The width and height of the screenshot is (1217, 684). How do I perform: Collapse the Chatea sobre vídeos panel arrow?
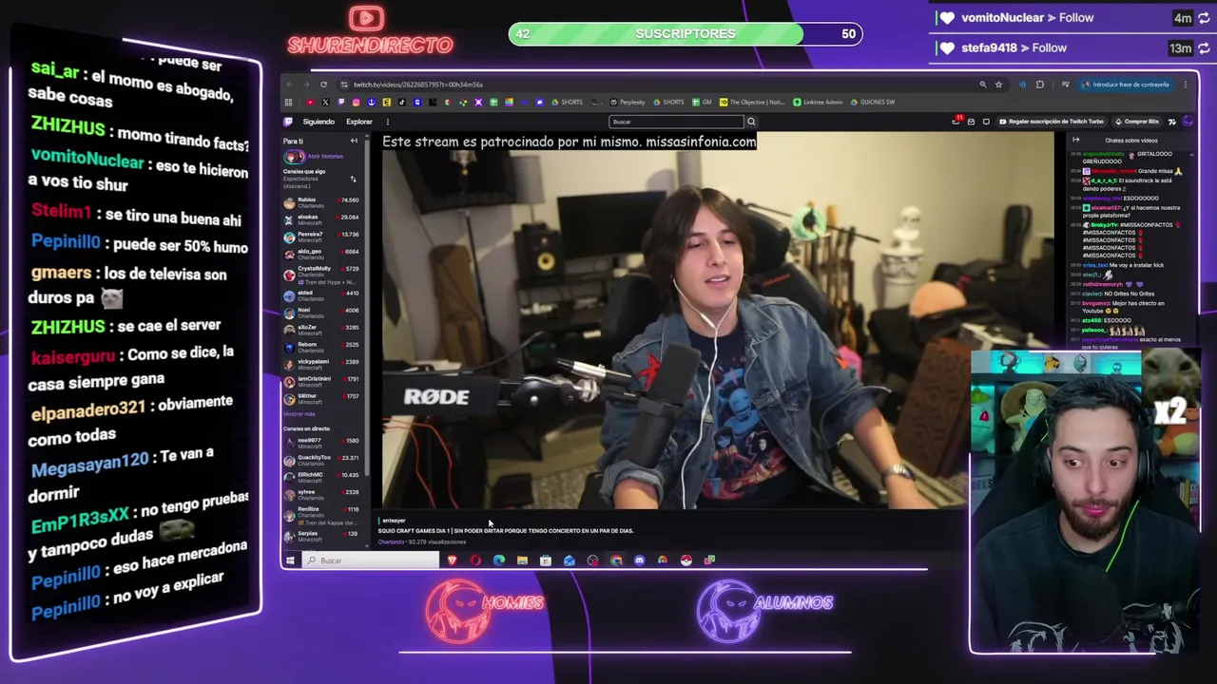click(x=1075, y=141)
